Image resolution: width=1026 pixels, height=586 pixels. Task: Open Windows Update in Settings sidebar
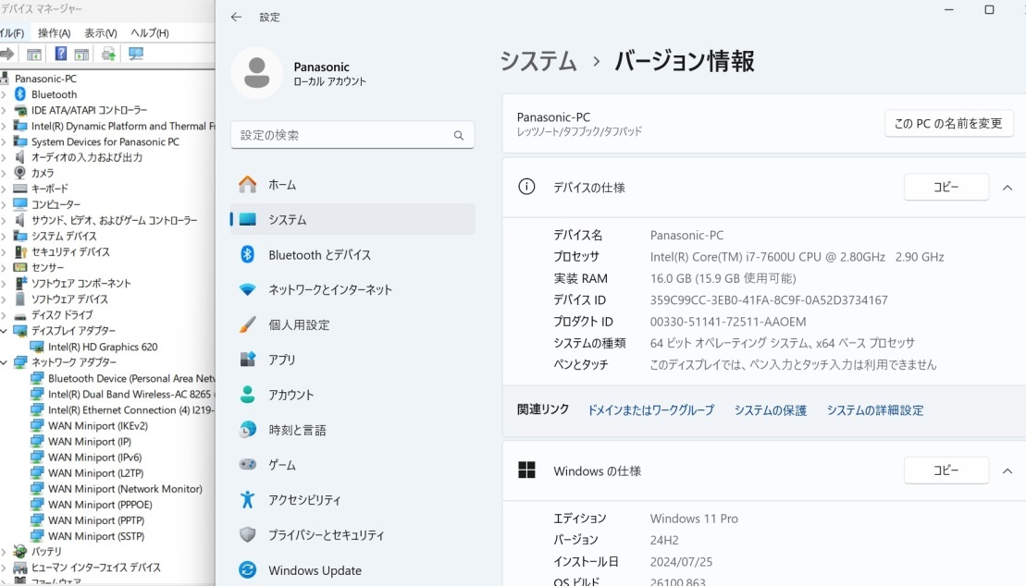(x=315, y=570)
